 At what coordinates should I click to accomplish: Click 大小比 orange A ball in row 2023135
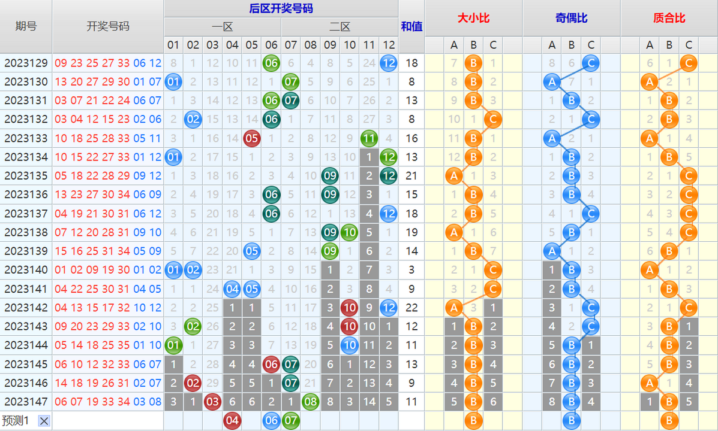(454, 176)
